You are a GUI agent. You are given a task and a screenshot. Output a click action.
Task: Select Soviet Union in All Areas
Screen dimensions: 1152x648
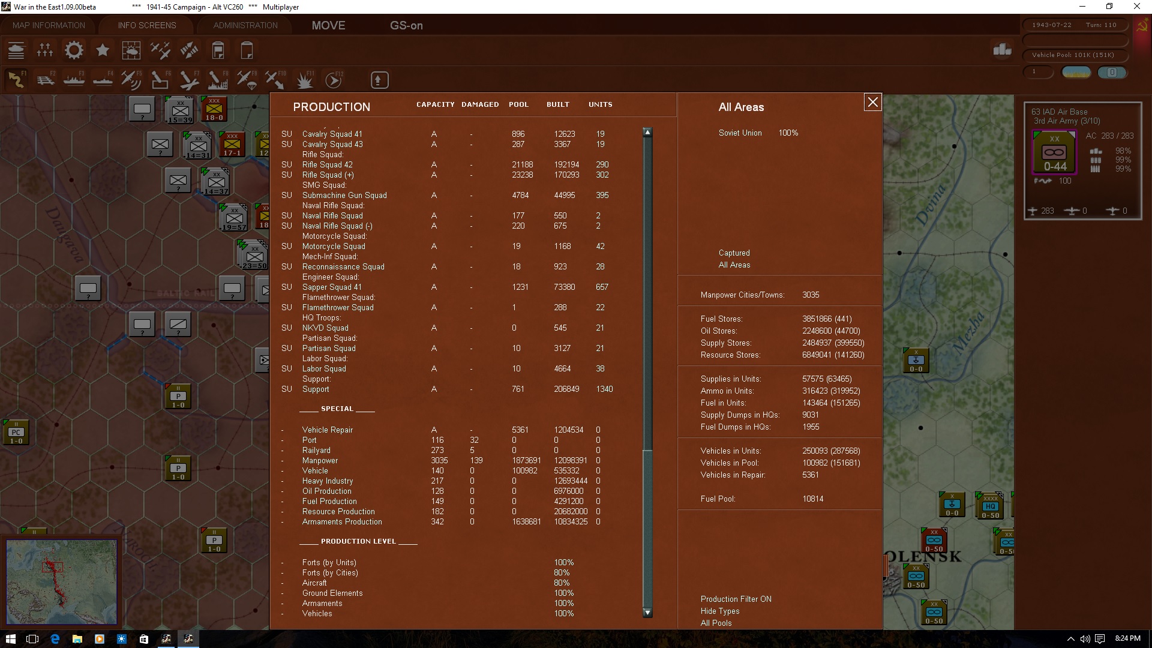740,133
